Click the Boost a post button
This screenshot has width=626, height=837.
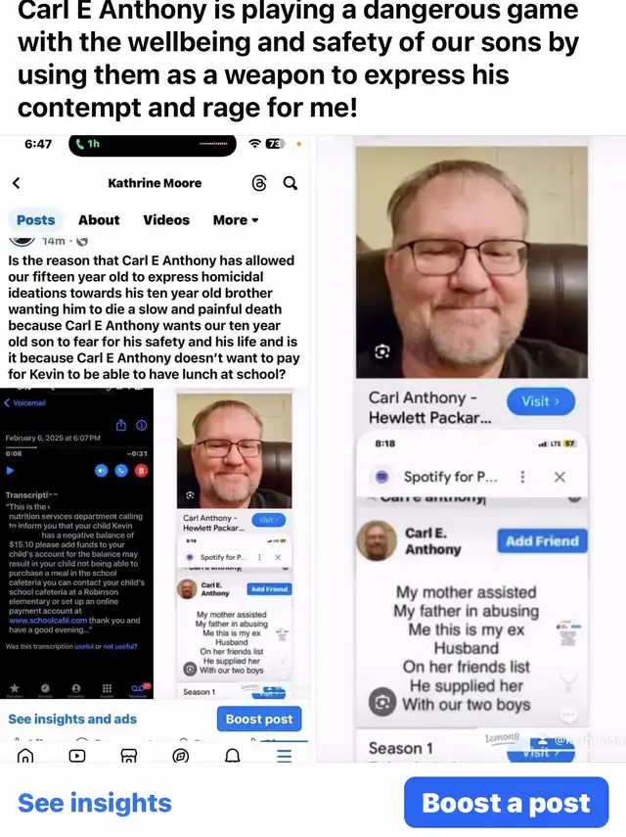point(506,803)
